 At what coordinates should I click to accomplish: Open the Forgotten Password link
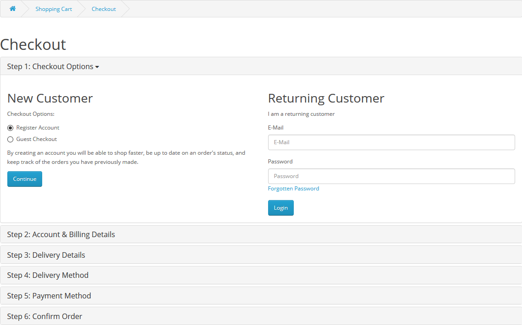(293, 189)
